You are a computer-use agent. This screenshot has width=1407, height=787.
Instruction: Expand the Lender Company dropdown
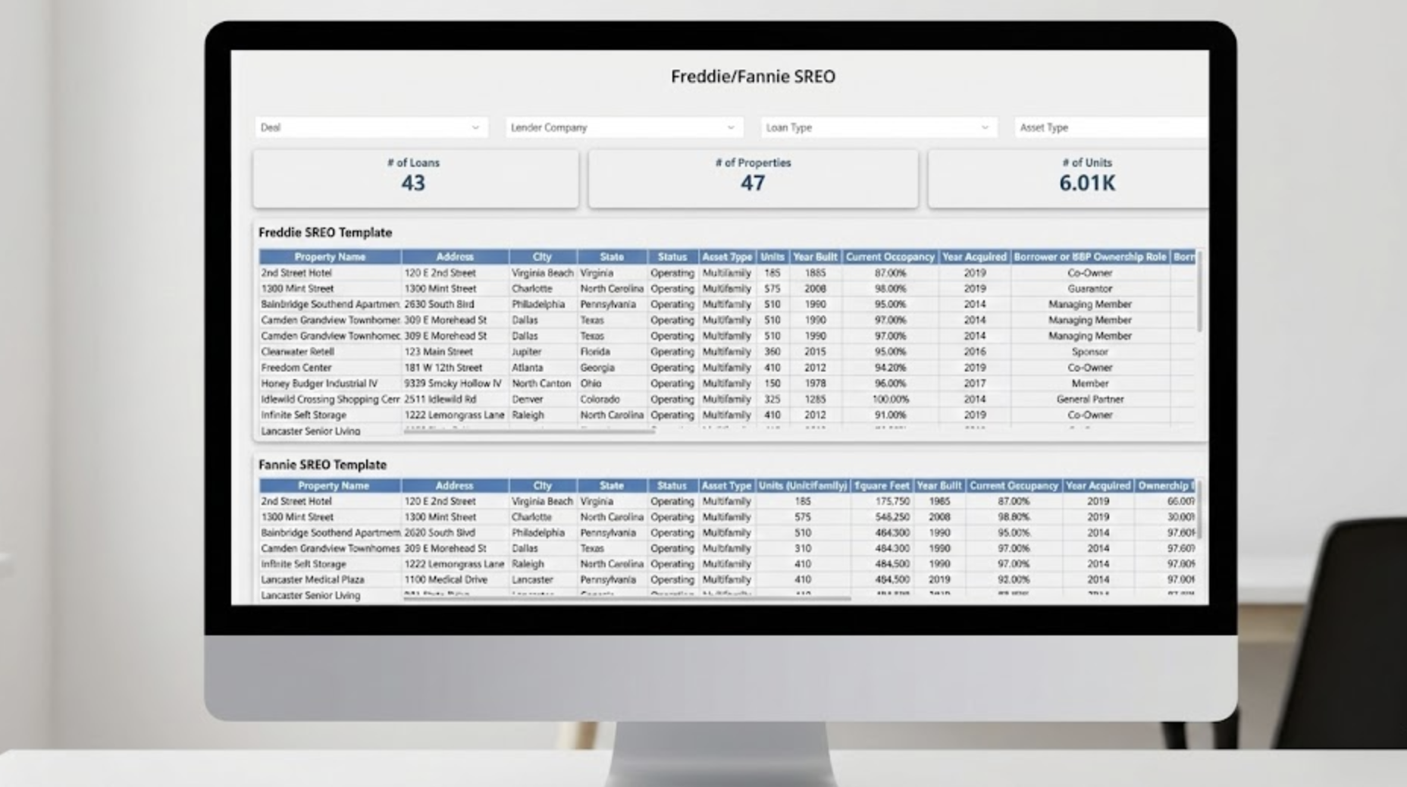tap(622, 127)
